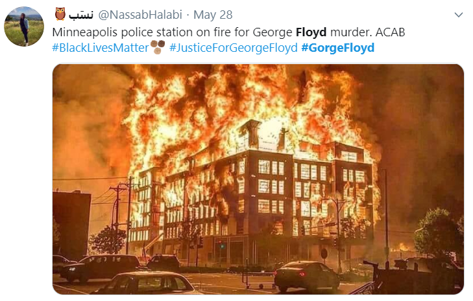Click the green traffic light in photo
Screen dimensions: 473x301
(223, 246)
